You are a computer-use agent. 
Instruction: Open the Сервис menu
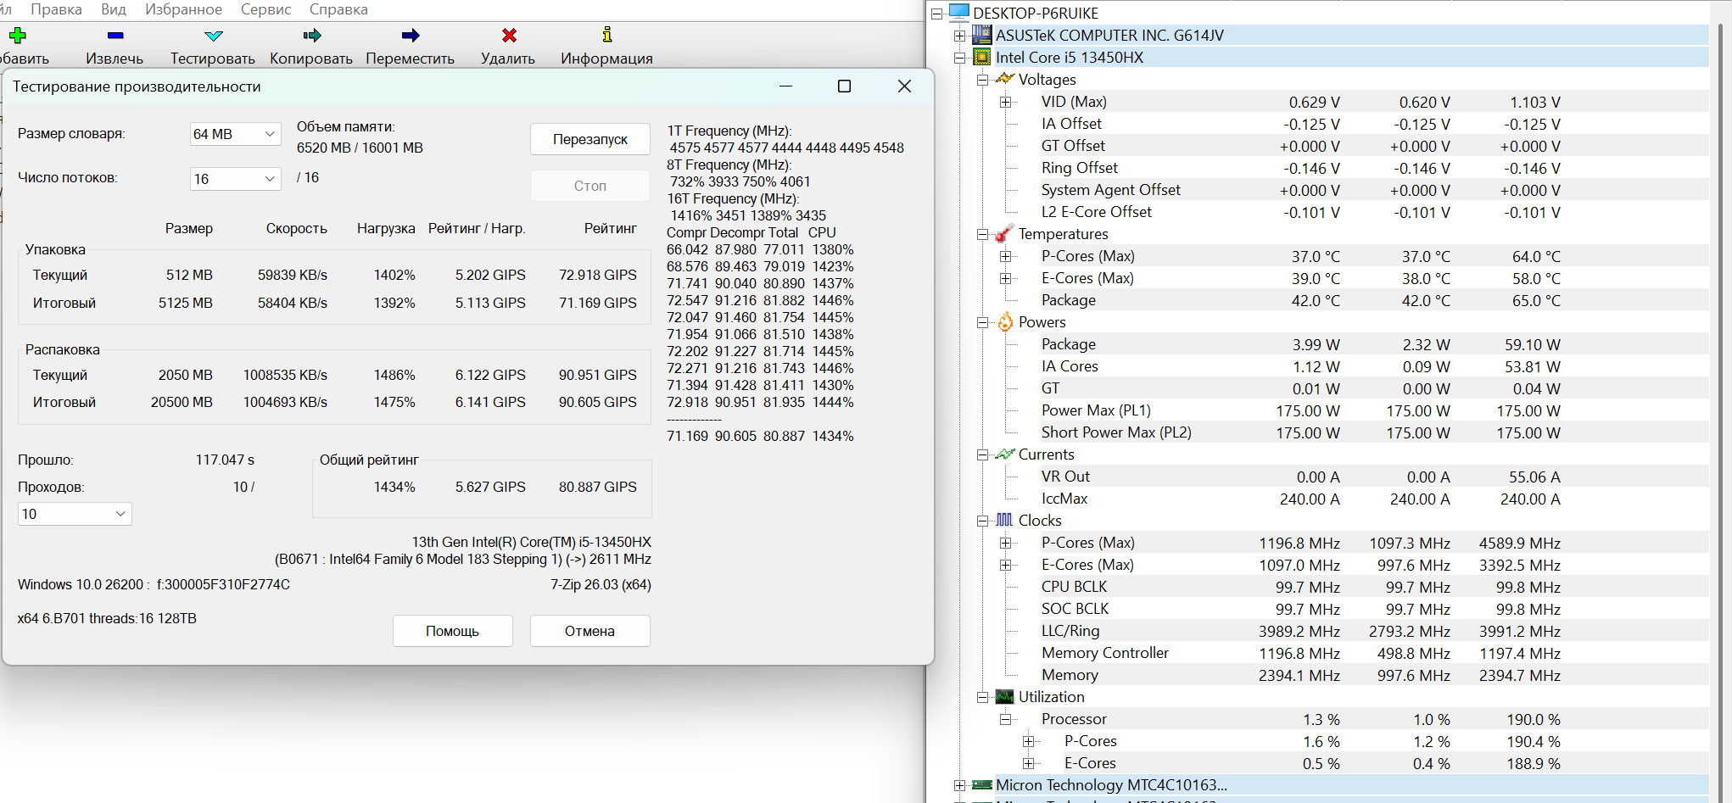click(x=265, y=9)
